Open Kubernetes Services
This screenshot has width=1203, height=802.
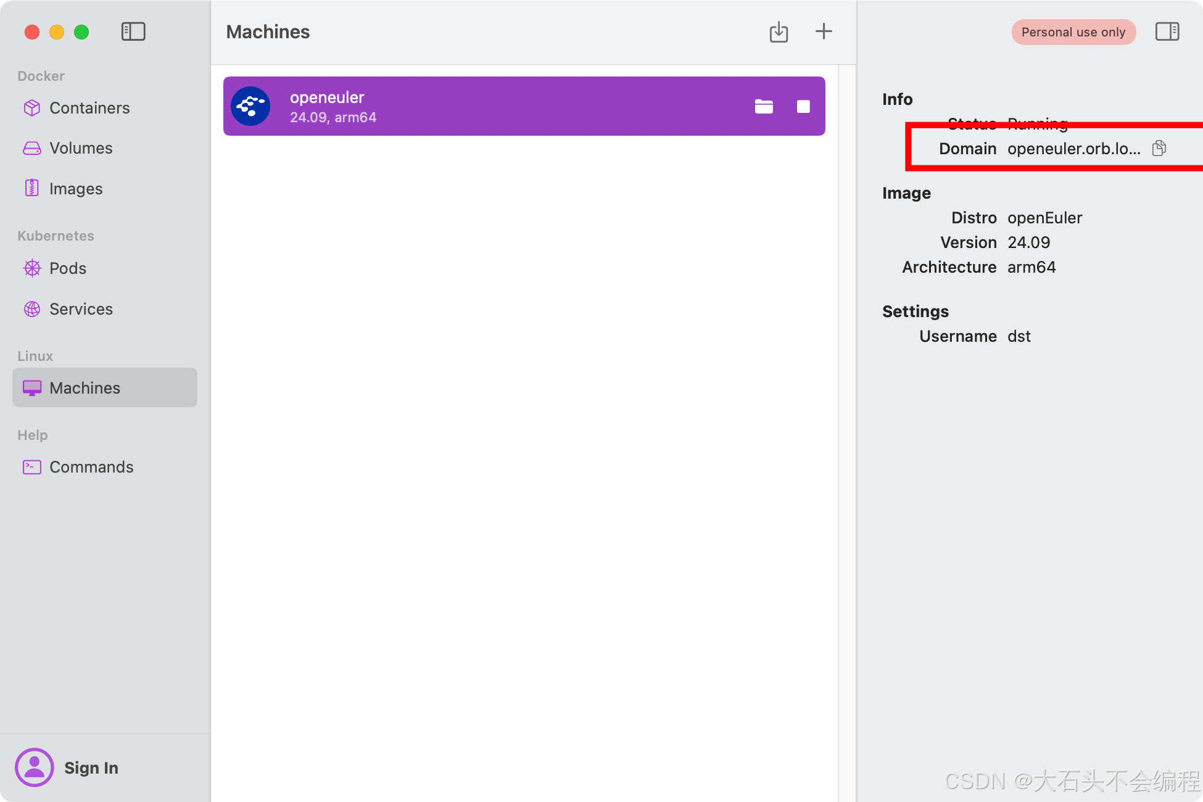[x=81, y=309]
